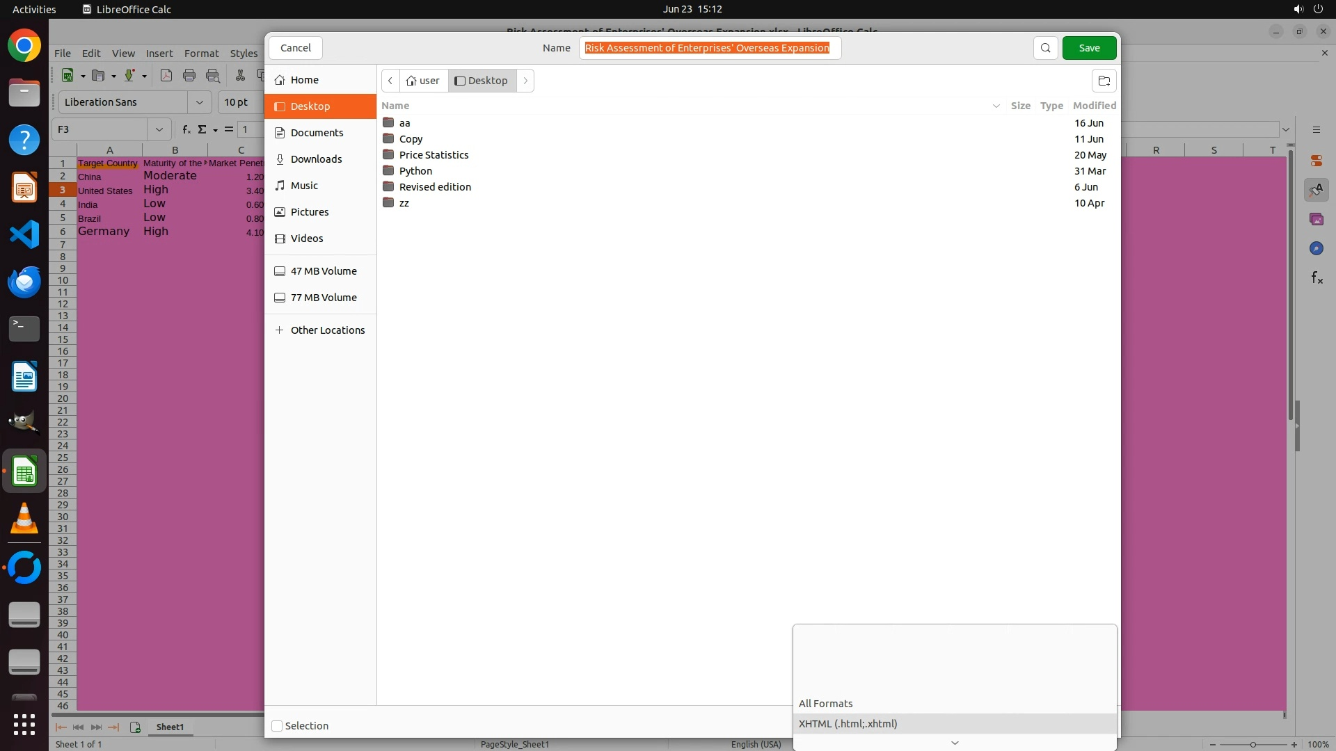Launch Google Chrome from the dock
Screen dimensions: 1336x751
(24, 47)
